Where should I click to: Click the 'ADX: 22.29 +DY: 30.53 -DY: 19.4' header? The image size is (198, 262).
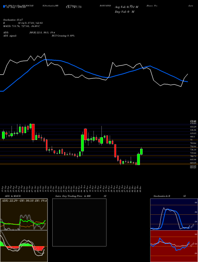pyautogui.click(x=24, y=200)
